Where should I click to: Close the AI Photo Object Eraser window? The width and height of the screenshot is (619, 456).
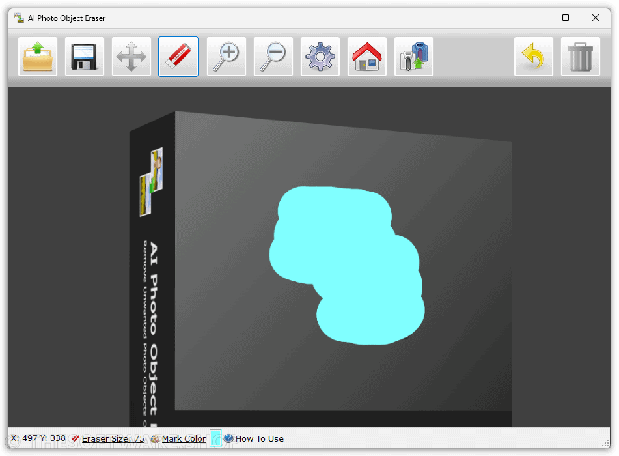pyautogui.click(x=596, y=18)
